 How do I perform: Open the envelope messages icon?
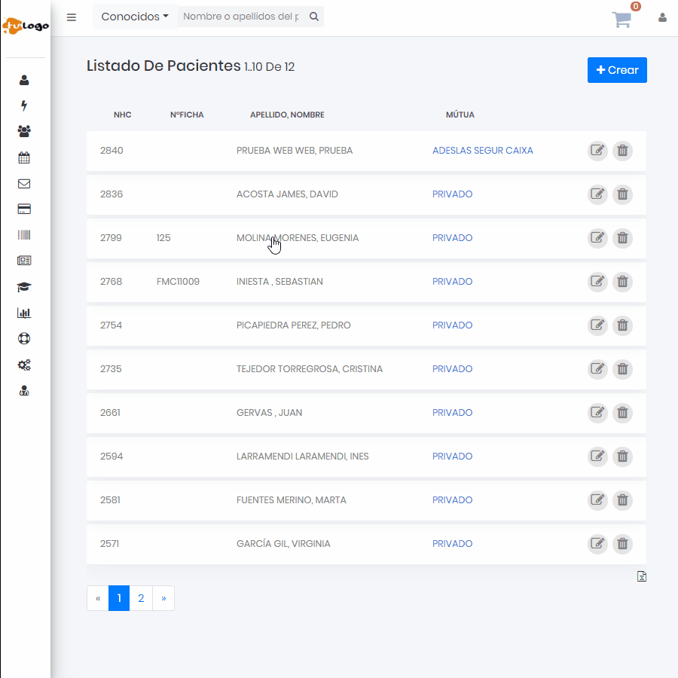pyautogui.click(x=24, y=184)
